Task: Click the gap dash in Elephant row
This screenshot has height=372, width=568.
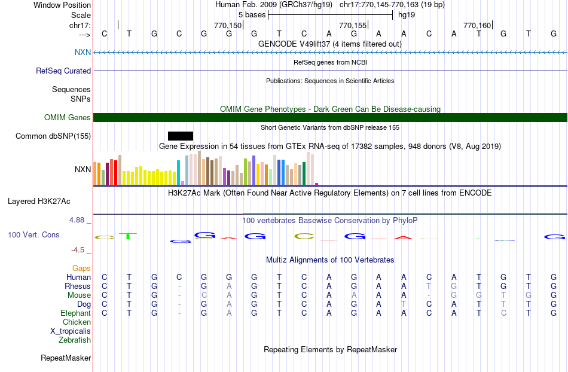Action: click(x=179, y=313)
